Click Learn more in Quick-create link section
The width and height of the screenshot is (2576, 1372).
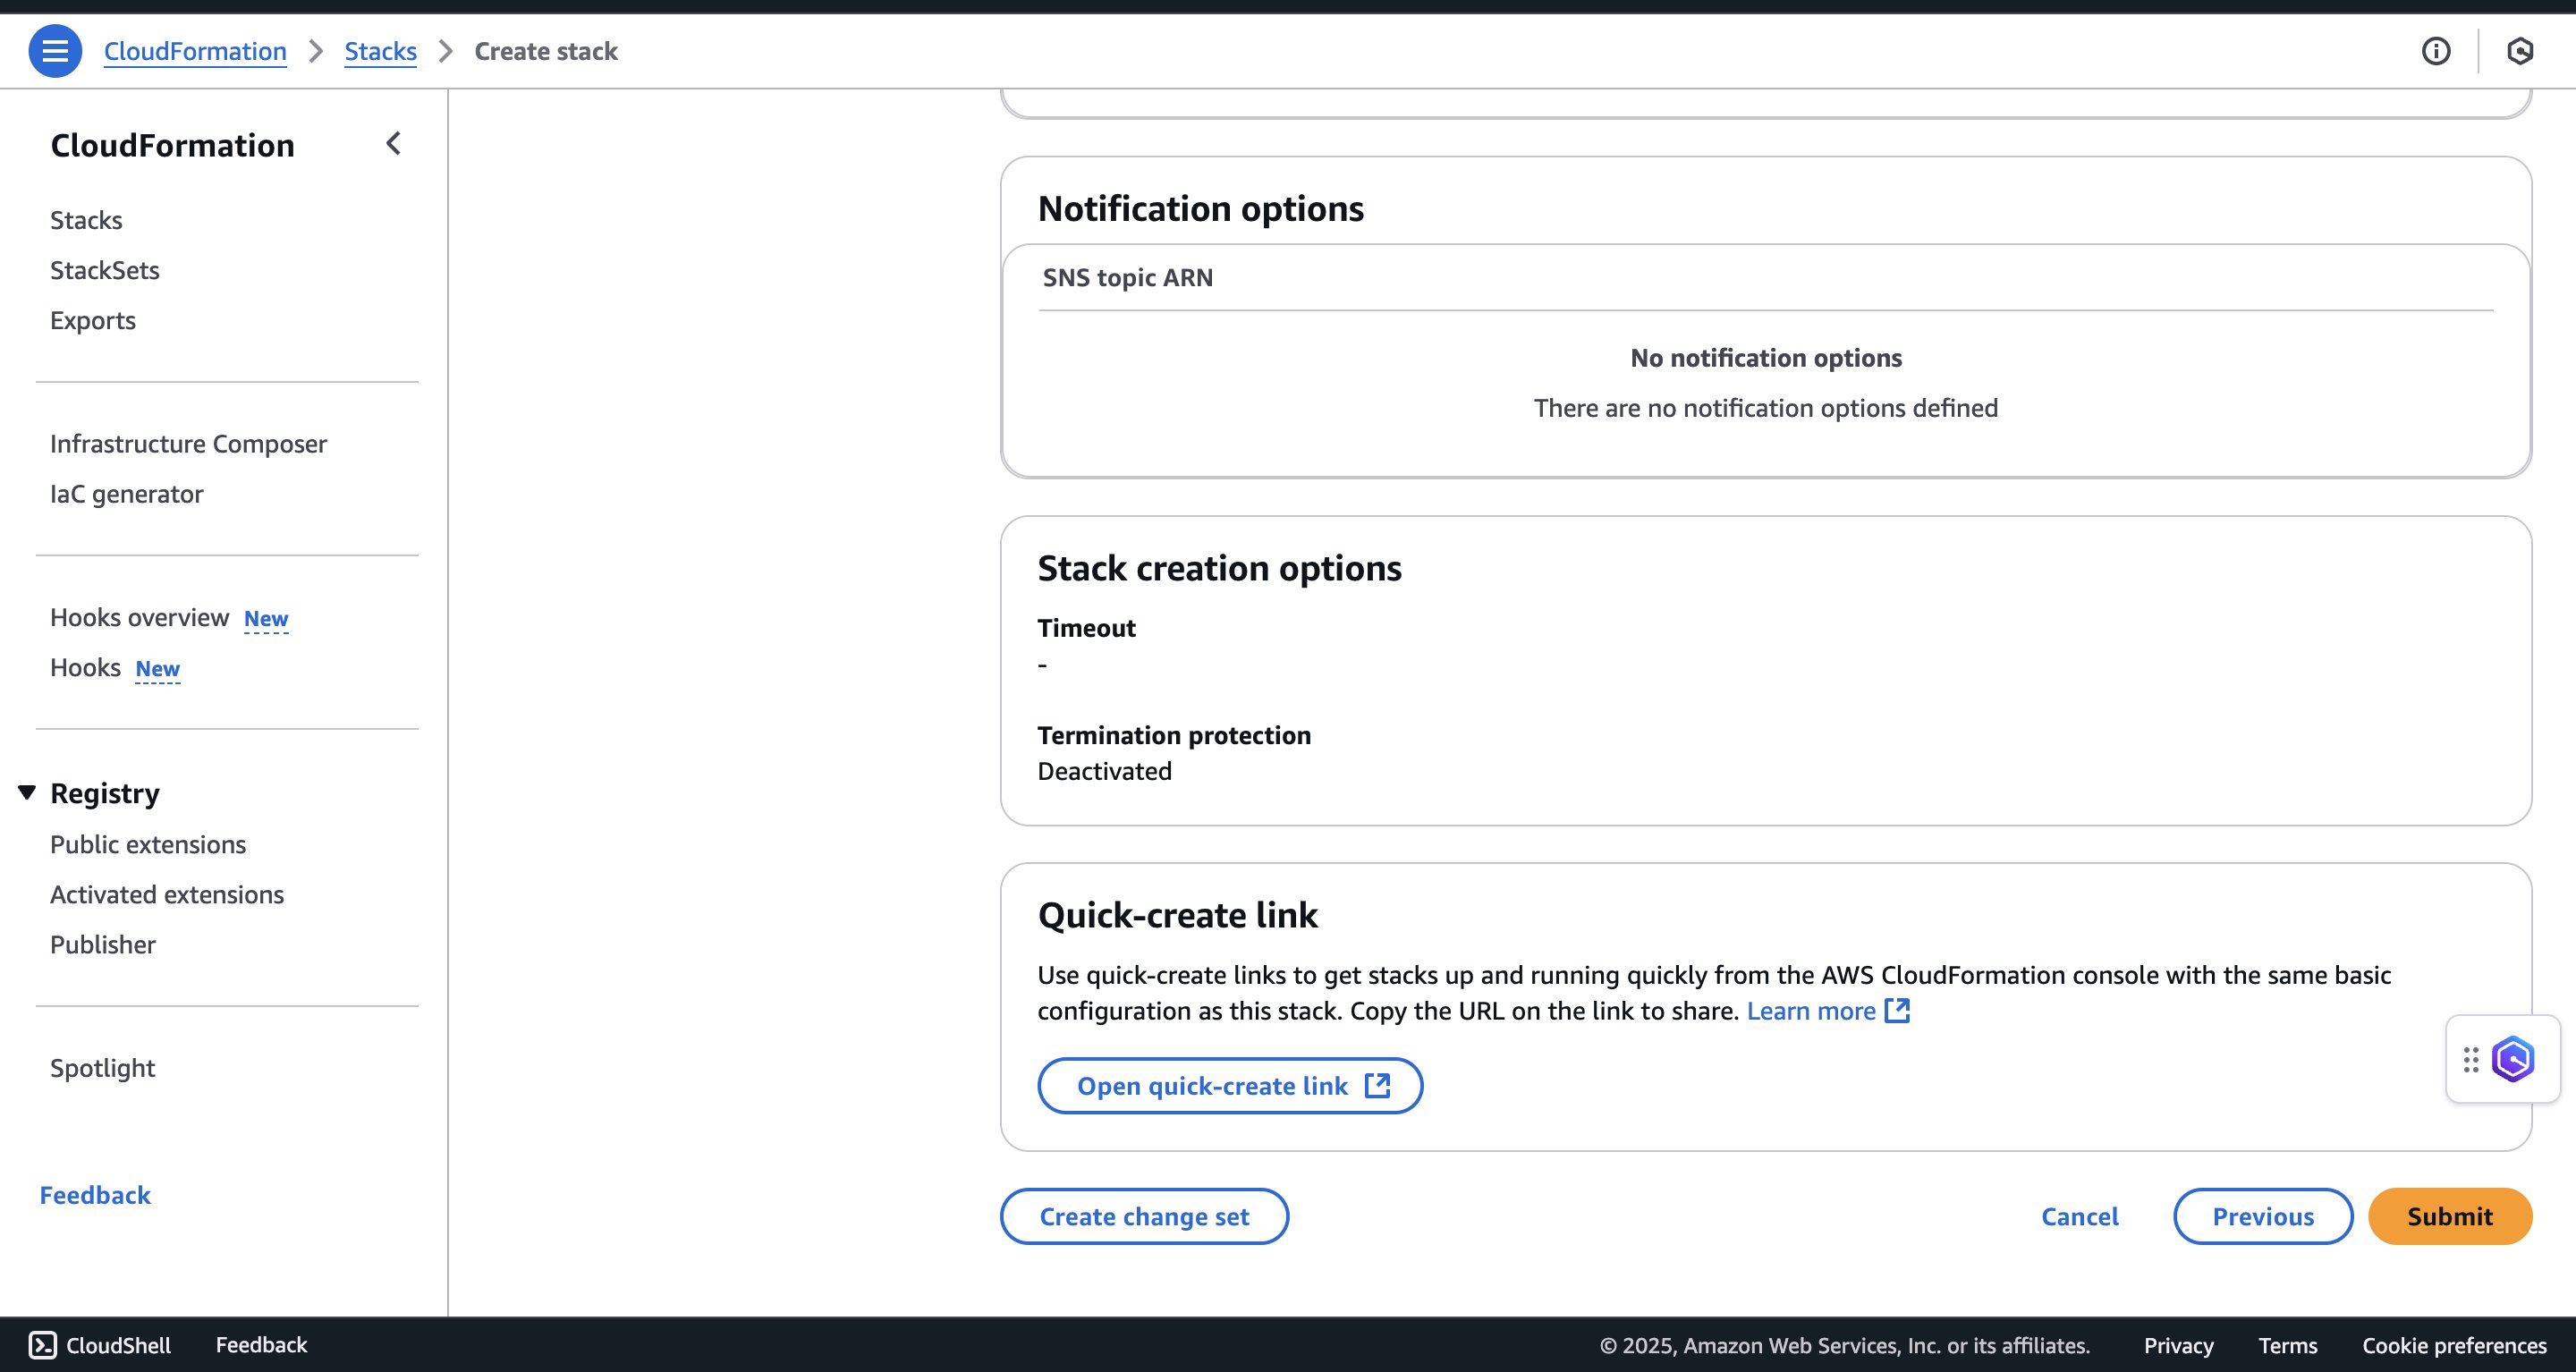[x=1811, y=1010]
